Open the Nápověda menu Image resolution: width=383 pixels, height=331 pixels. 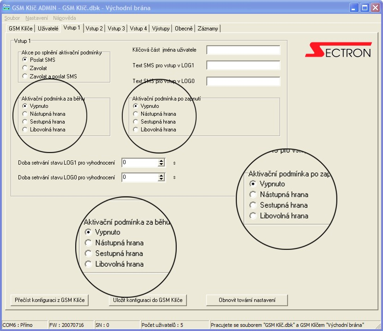(x=65, y=18)
